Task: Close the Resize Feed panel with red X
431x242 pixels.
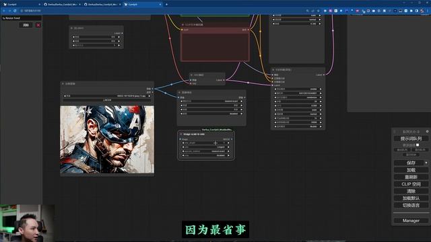Action: pyautogui.click(x=38, y=25)
